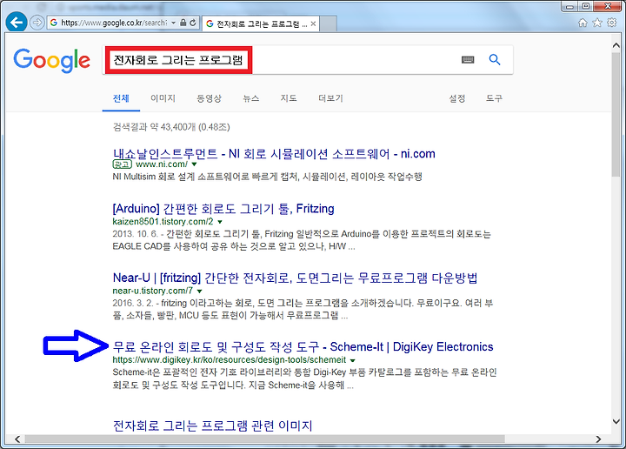626x449 pixels.
Task: Open the 설정 search settings menu
Action: click(x=457, y=98)
